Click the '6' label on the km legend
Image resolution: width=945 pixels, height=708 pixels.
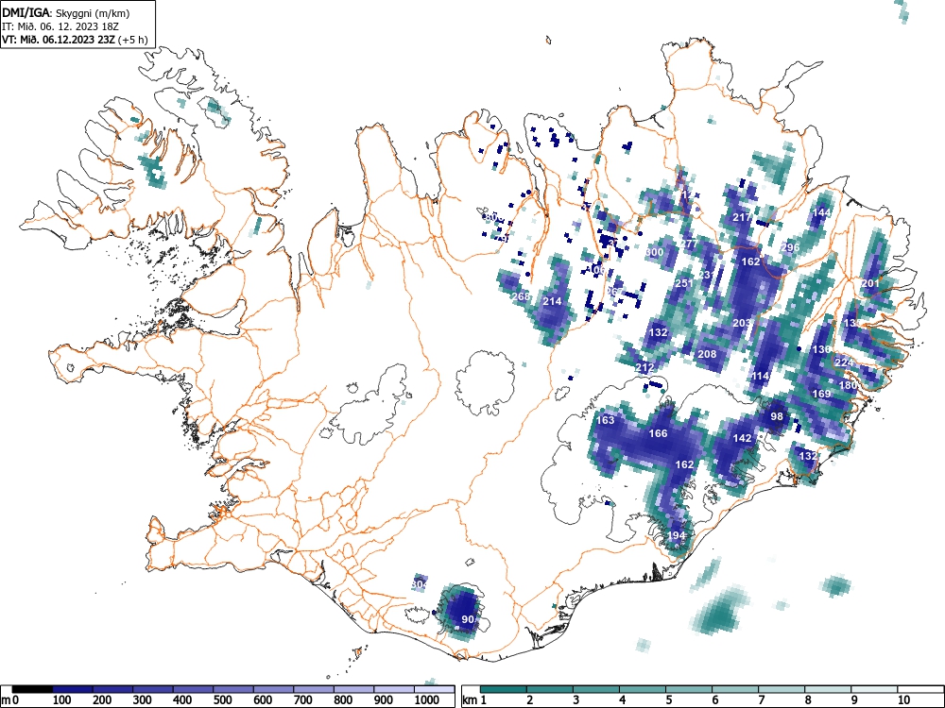pyautogui.click(x=715, y=700)
